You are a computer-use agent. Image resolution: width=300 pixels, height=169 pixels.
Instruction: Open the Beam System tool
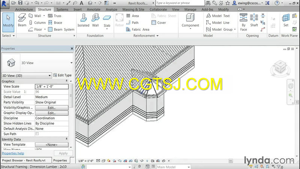click(61, 30)
